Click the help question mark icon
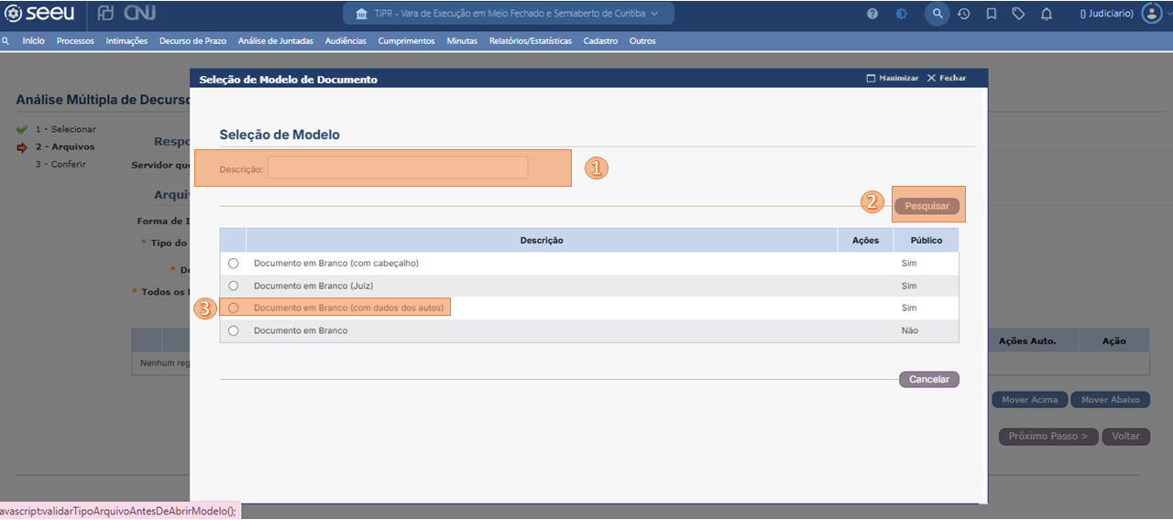This screenshot has height=520, width=1173. (872, 14)
